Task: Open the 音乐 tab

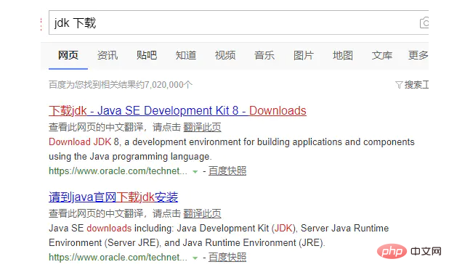Action: click(x=264, y=55)
